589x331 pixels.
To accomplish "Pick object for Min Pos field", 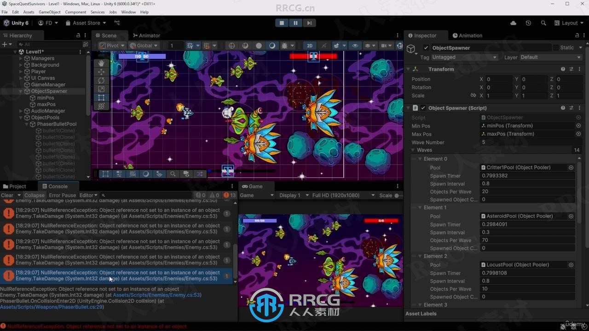I will coord(578,126).
